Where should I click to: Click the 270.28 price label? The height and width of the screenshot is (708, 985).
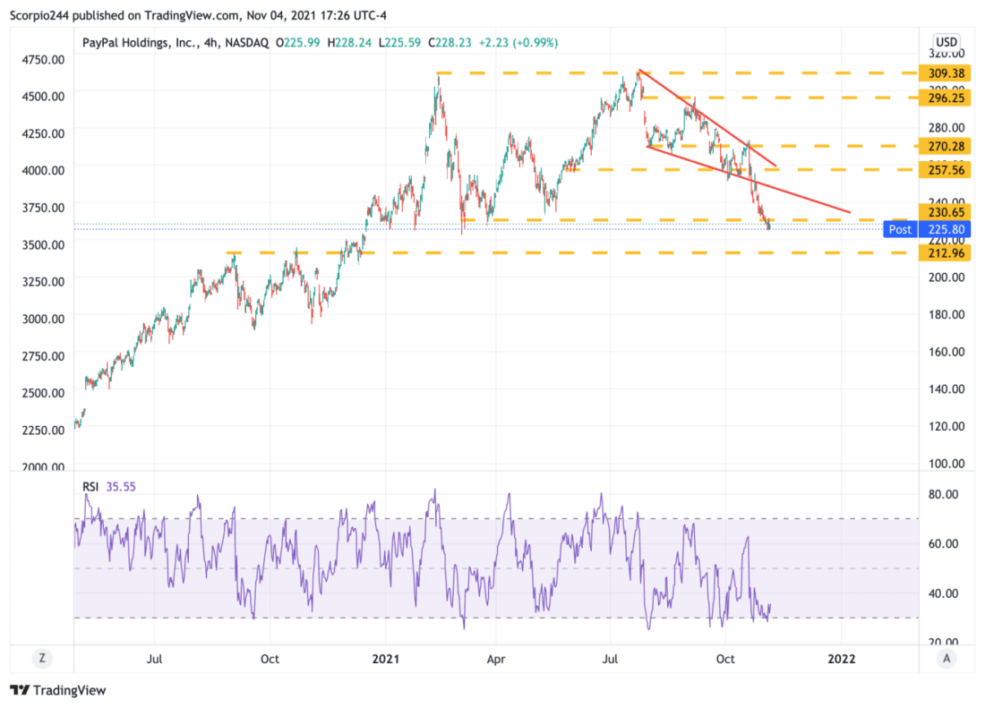click(x=946, y=146)
